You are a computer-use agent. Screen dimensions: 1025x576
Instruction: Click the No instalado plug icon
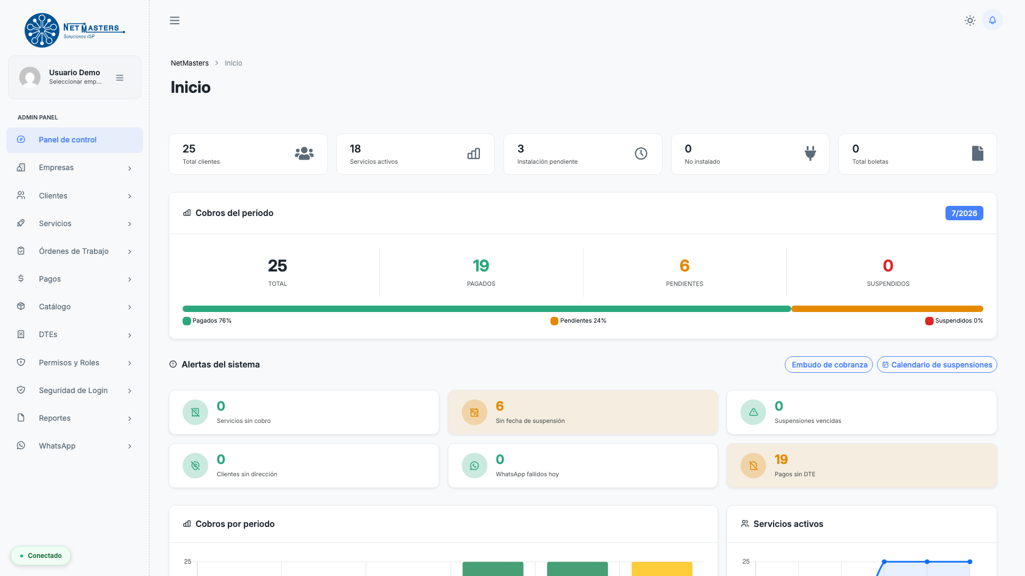[x=810, y=154]
